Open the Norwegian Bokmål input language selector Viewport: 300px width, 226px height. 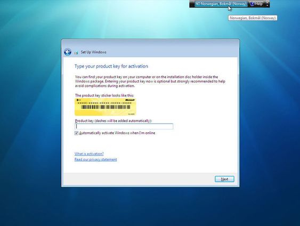click(221, 4)
